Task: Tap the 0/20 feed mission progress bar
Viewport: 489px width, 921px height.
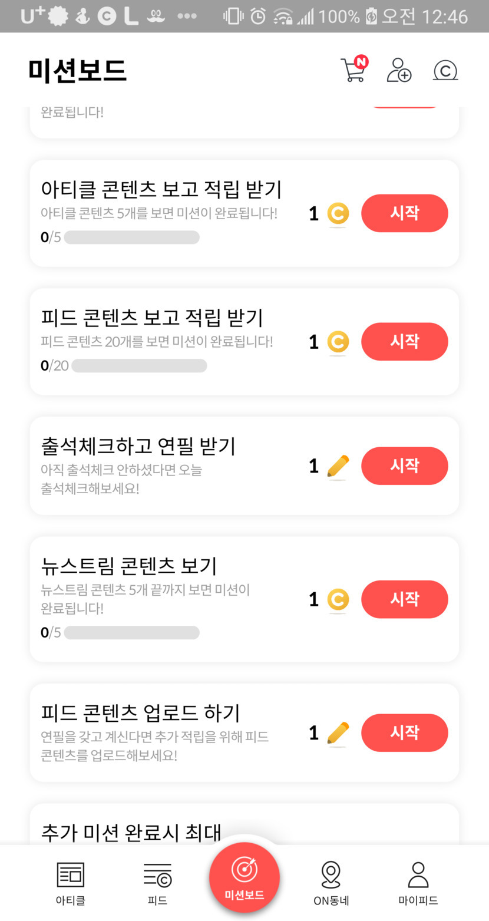Action: pyautogui.click(x=139, y=366)
